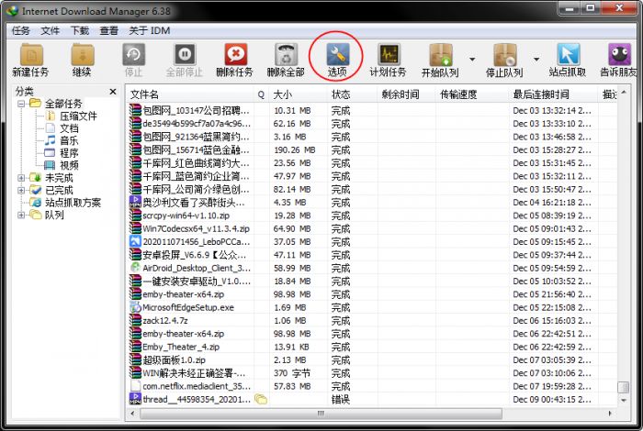Click the Q column header
Image resolution: width=643 pixels, height=431 pixels.
click(261, 94)
